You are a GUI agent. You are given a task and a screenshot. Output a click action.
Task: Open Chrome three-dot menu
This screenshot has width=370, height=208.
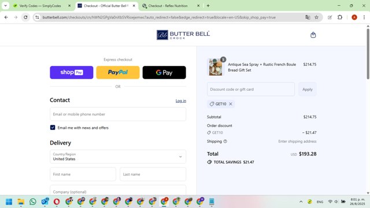click(x=364, y=17)
